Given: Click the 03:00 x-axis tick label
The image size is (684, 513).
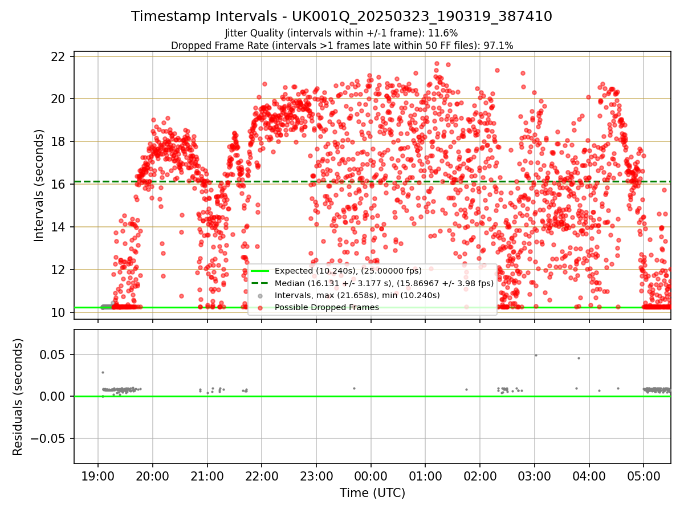Looking at the screenshot, I should [535, 476].
